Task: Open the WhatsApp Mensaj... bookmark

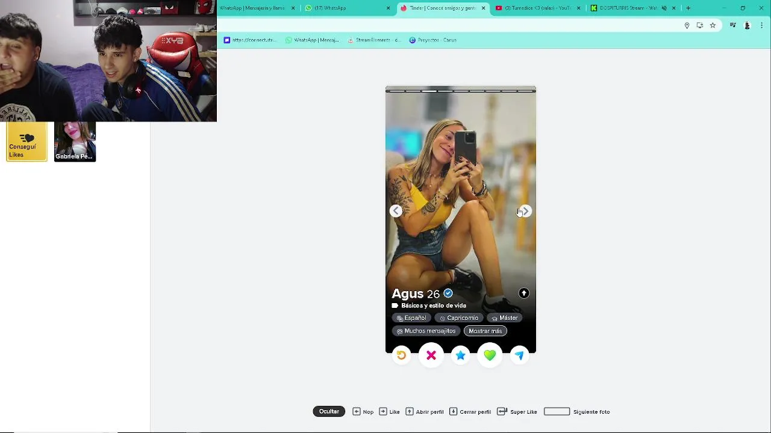Action: pos(312,40)
